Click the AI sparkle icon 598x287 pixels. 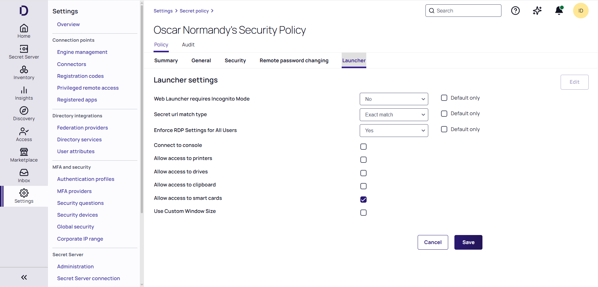coord(537,11)
